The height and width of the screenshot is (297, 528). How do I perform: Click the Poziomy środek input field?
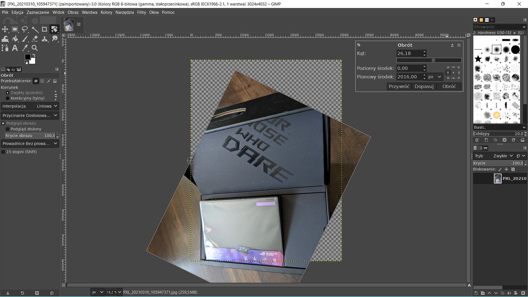tap(409, 68)
